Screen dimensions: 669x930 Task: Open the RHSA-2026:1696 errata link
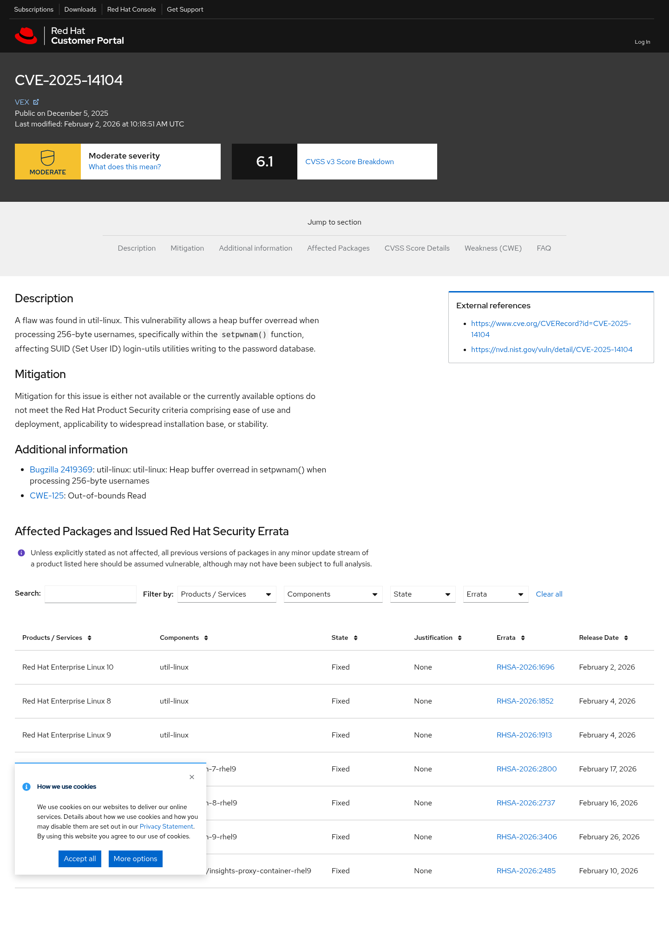[x=525, y=667]
